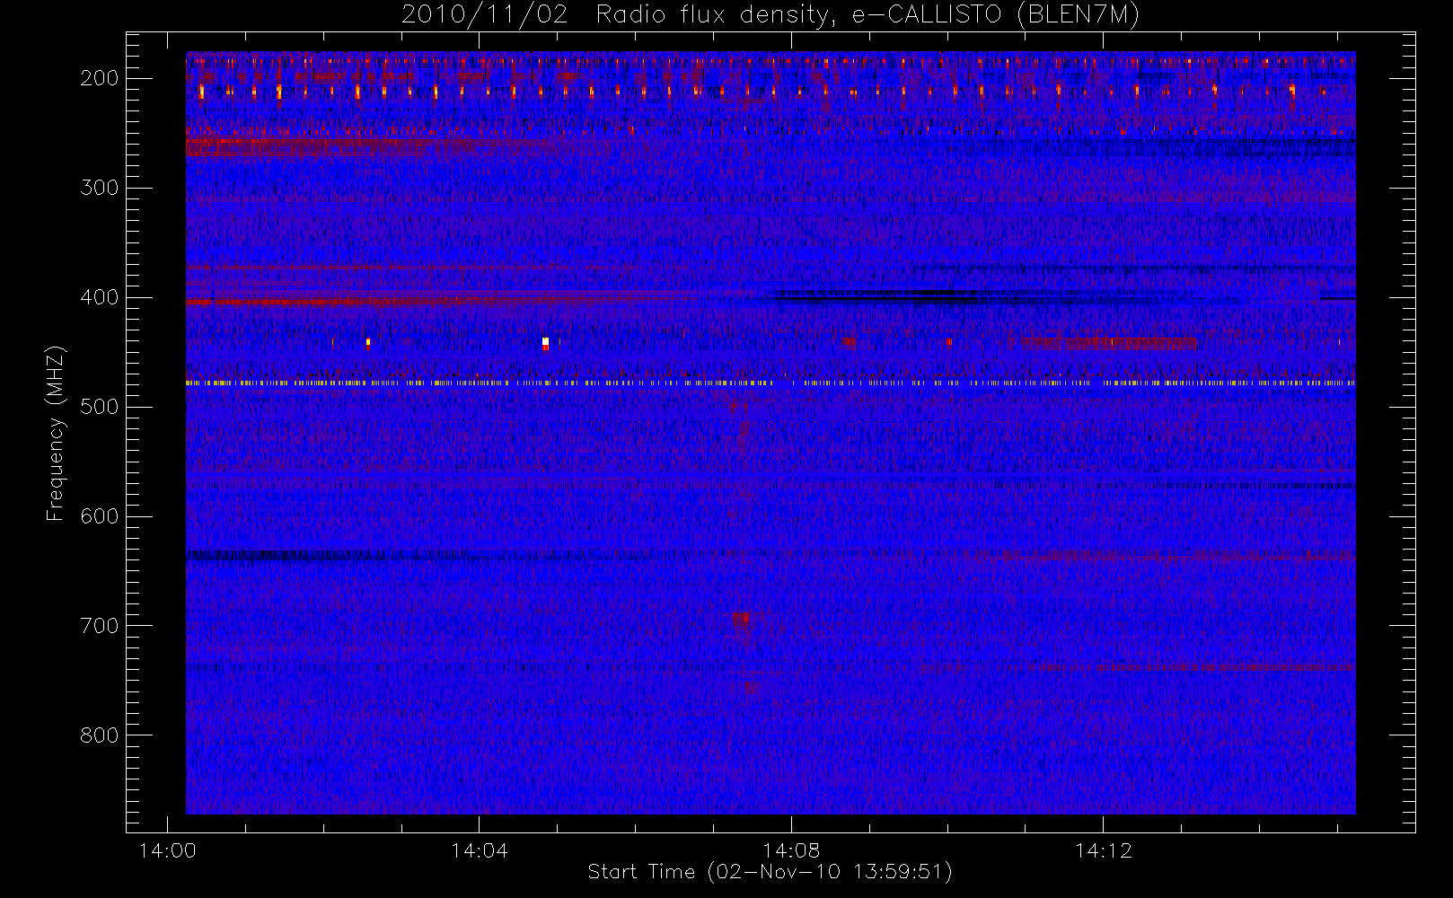Click the 500 frequency axis label
1453x898 pixels.
click(x=99, y=407)
